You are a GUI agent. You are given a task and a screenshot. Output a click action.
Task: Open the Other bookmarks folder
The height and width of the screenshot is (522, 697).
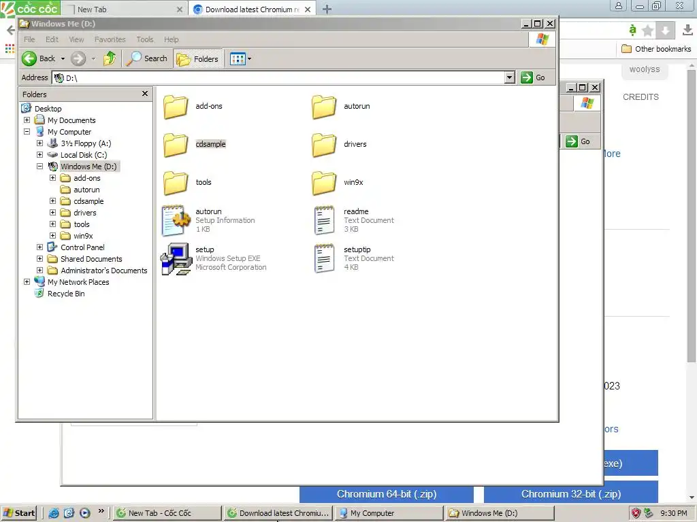(656, 49)
